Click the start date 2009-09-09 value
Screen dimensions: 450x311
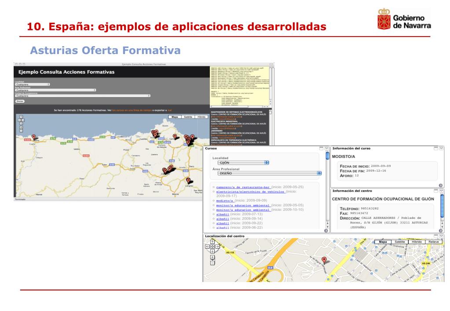[x=380, y=166]
